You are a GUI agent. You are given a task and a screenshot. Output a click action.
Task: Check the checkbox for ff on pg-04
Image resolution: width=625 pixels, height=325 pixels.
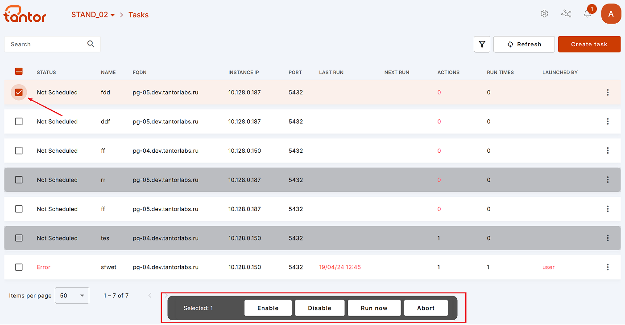19,151
